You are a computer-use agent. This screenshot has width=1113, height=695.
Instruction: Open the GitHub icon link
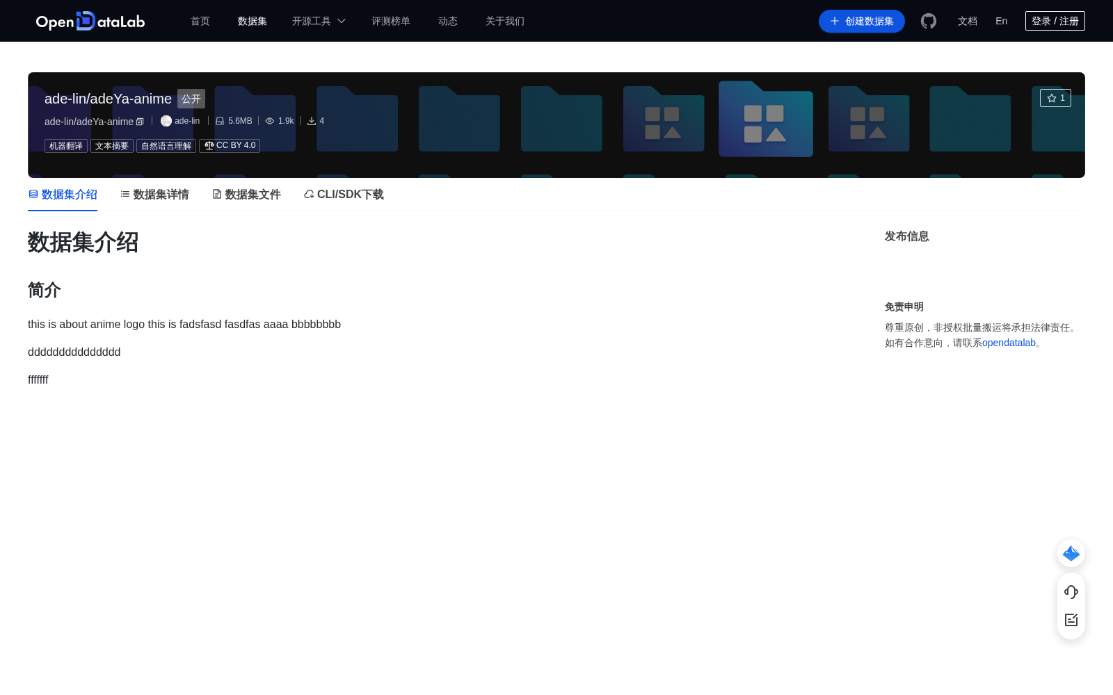click(x=929, y=21)
